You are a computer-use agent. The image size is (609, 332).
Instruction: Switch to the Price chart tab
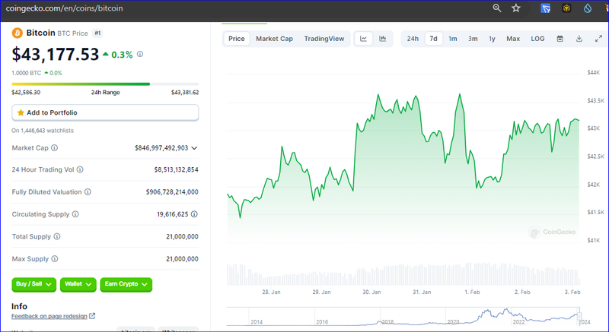(x=237, y=39)
